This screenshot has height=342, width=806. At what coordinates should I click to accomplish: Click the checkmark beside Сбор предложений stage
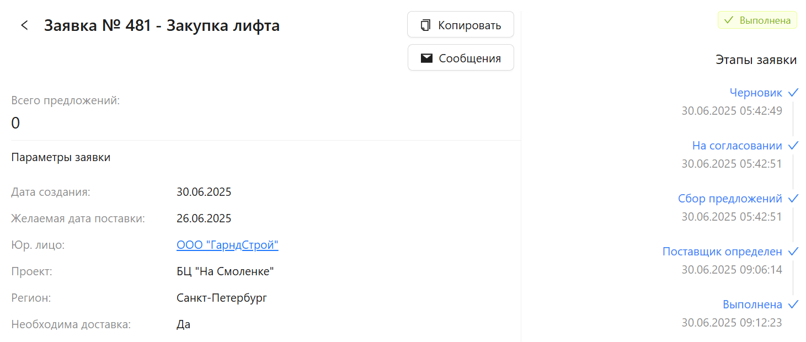coord(793,199)
